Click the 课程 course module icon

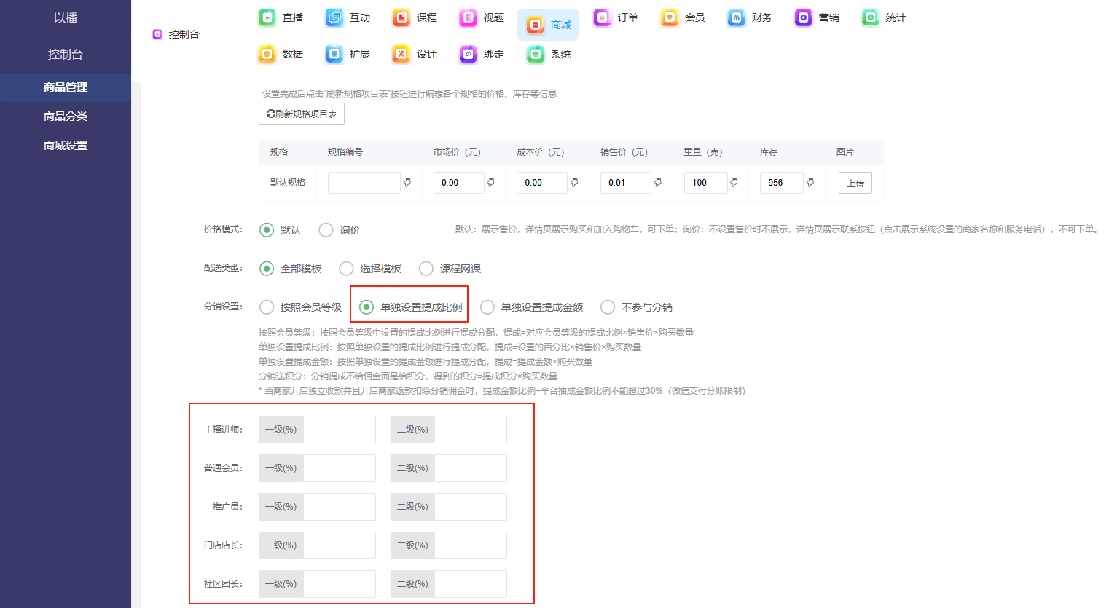(401, 17)
